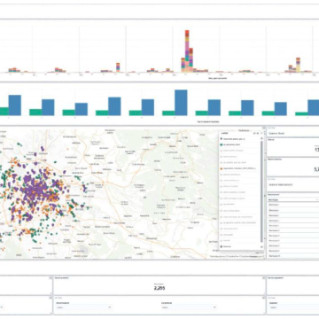Click the tallest blue bar in the second chart
Image resolution: width=319 pixels, height=319 pixels.
click(181, 103)
